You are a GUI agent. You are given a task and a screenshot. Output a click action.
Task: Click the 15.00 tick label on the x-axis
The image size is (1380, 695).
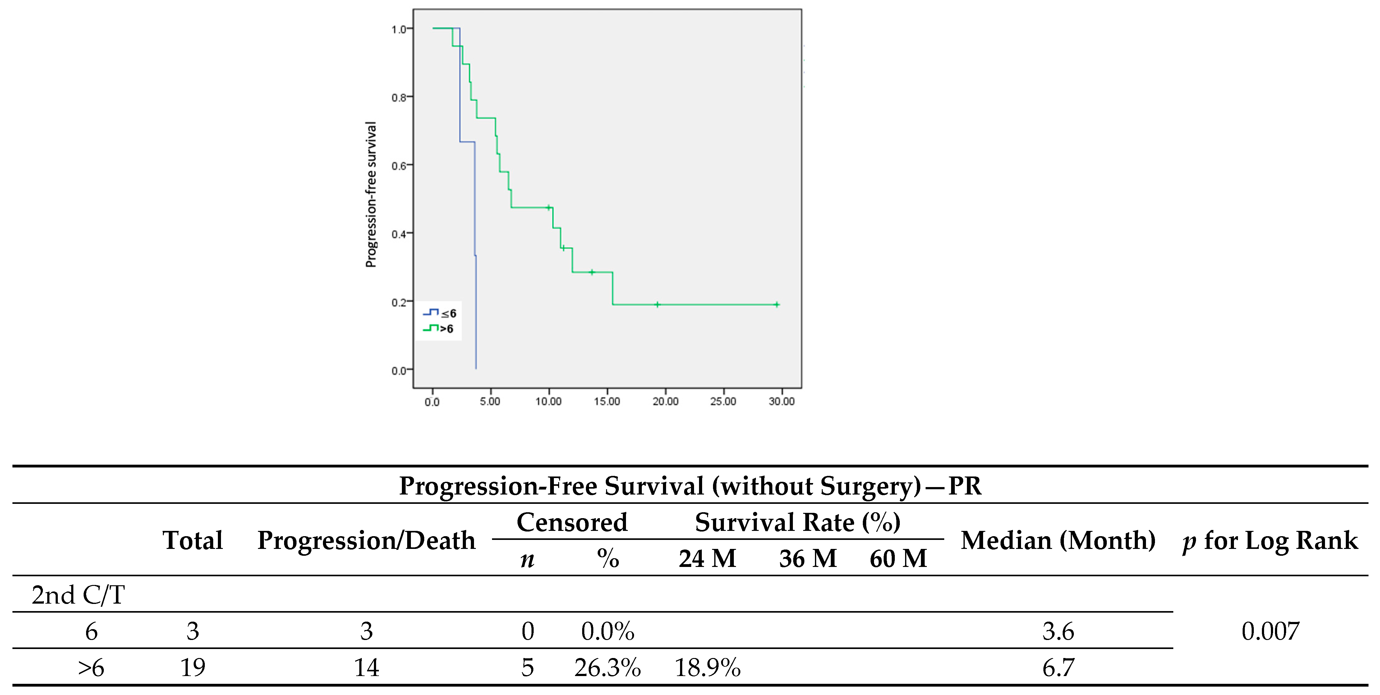coord(606,401)
